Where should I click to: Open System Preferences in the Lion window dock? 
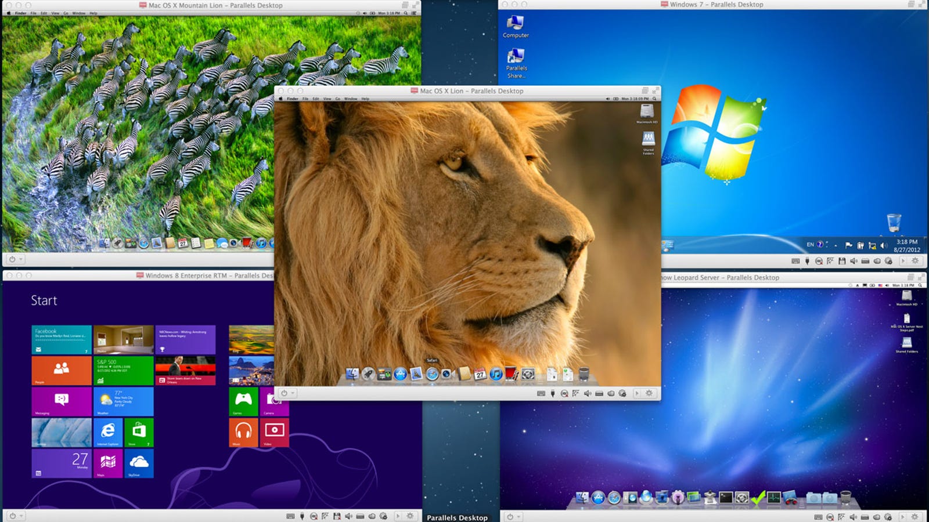[x=528, y=374]
